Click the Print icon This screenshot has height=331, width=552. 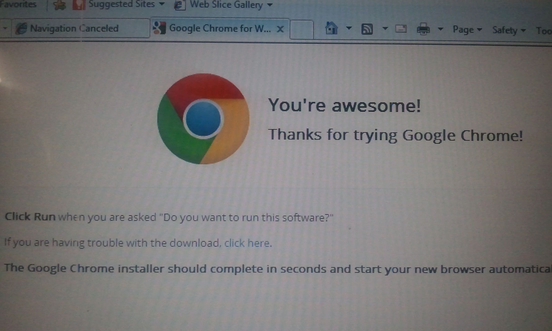pos(423,29)
